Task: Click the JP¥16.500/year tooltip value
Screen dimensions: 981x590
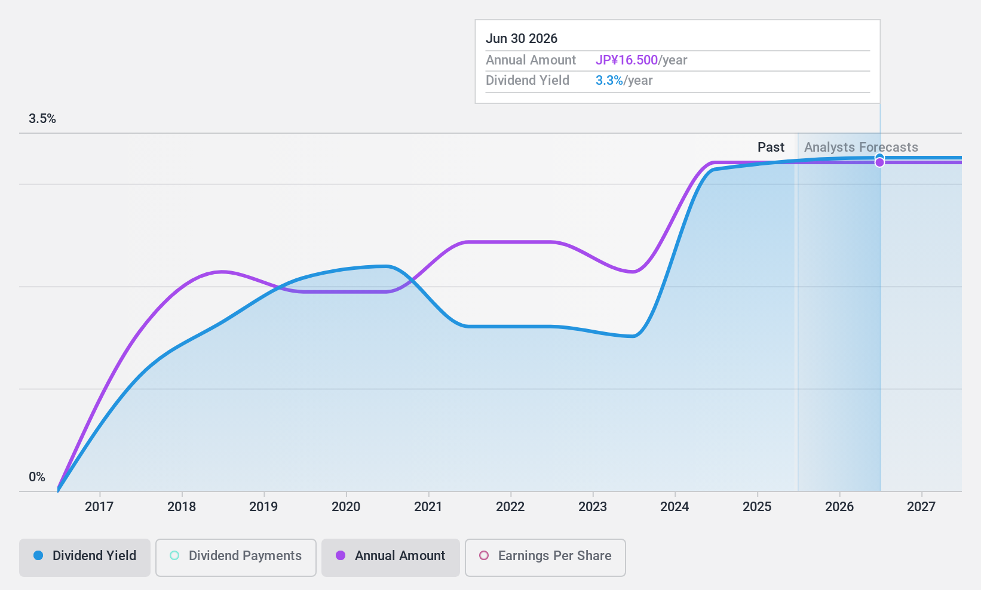Action: click(642, 60)
